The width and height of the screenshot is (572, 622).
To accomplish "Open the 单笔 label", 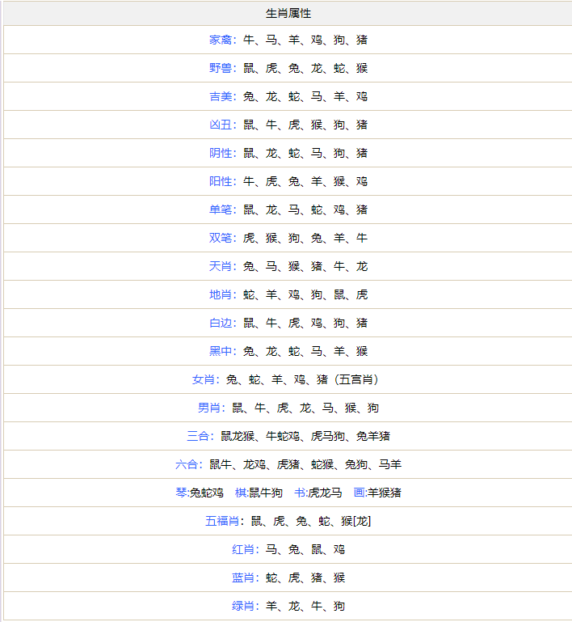I will [x=221, y=209].
